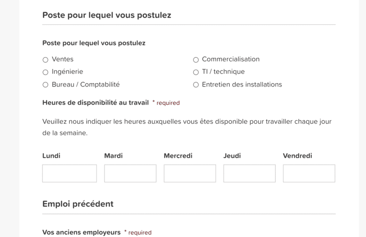Screen dimensions: 366x237
Task: Click the Heures de disponibilité au travail label
Action: coord(95,103)
